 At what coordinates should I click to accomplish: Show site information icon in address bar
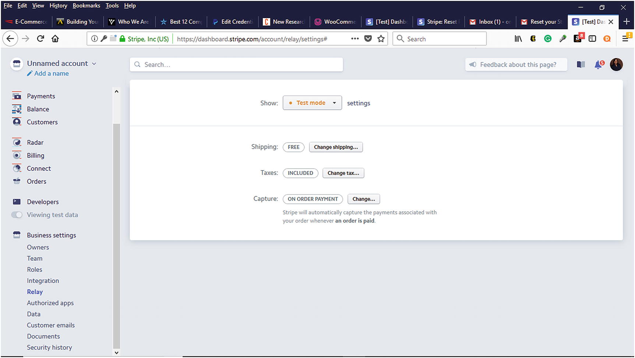click(x=95, y=39)
